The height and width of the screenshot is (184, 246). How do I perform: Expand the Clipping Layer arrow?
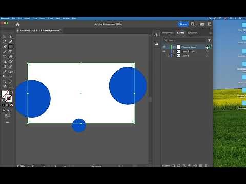174,47
